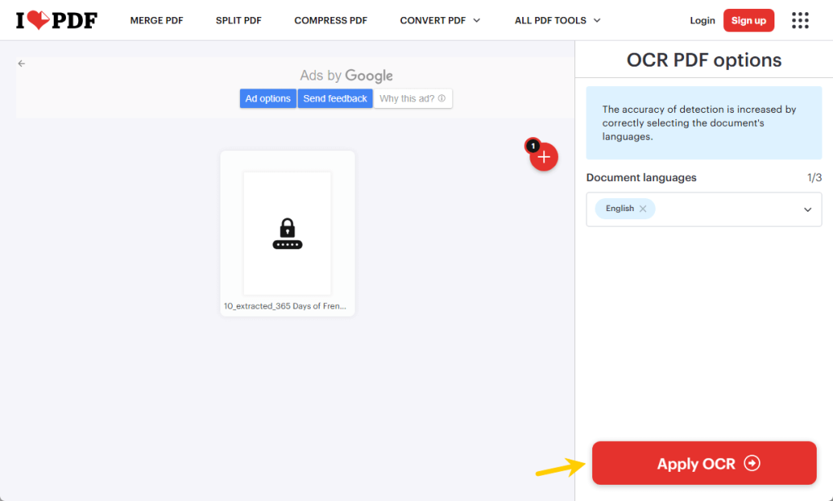Screen dimensions: 833x501
Task: Open the Login link
Action: 702,20
